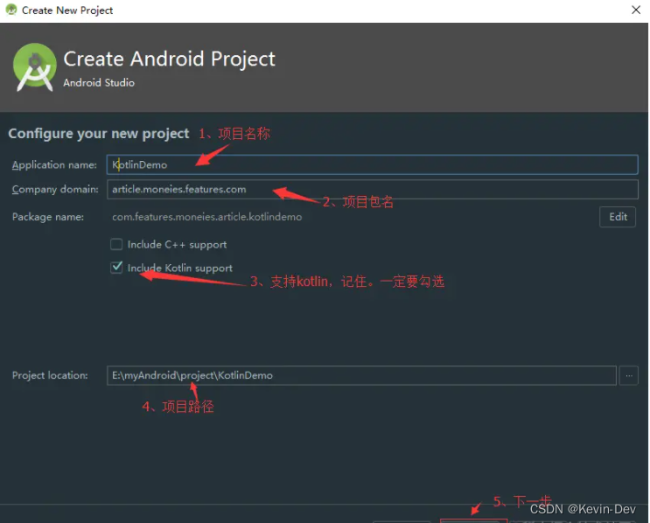
Task: Click the Application name input field
Action: [x=373, y=164]
